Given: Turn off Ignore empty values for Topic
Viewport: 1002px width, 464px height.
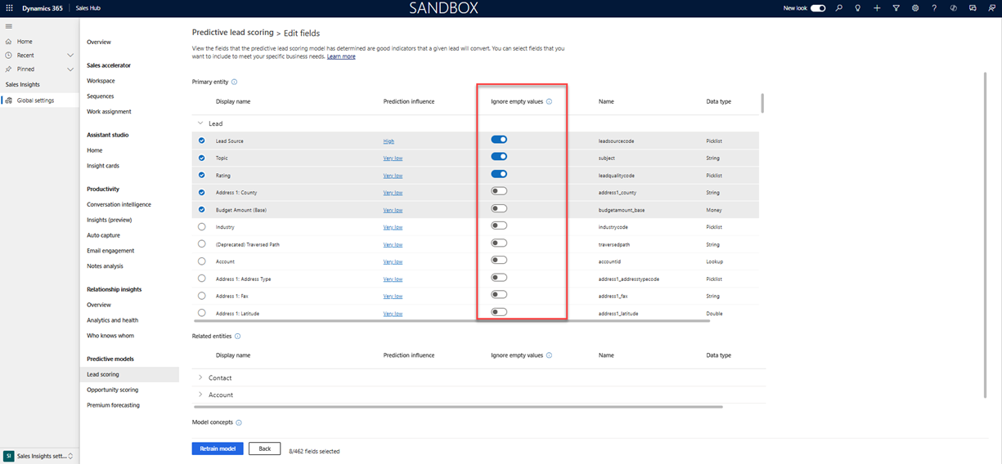Looking at the screenshot, I should (x=499, y=157).
